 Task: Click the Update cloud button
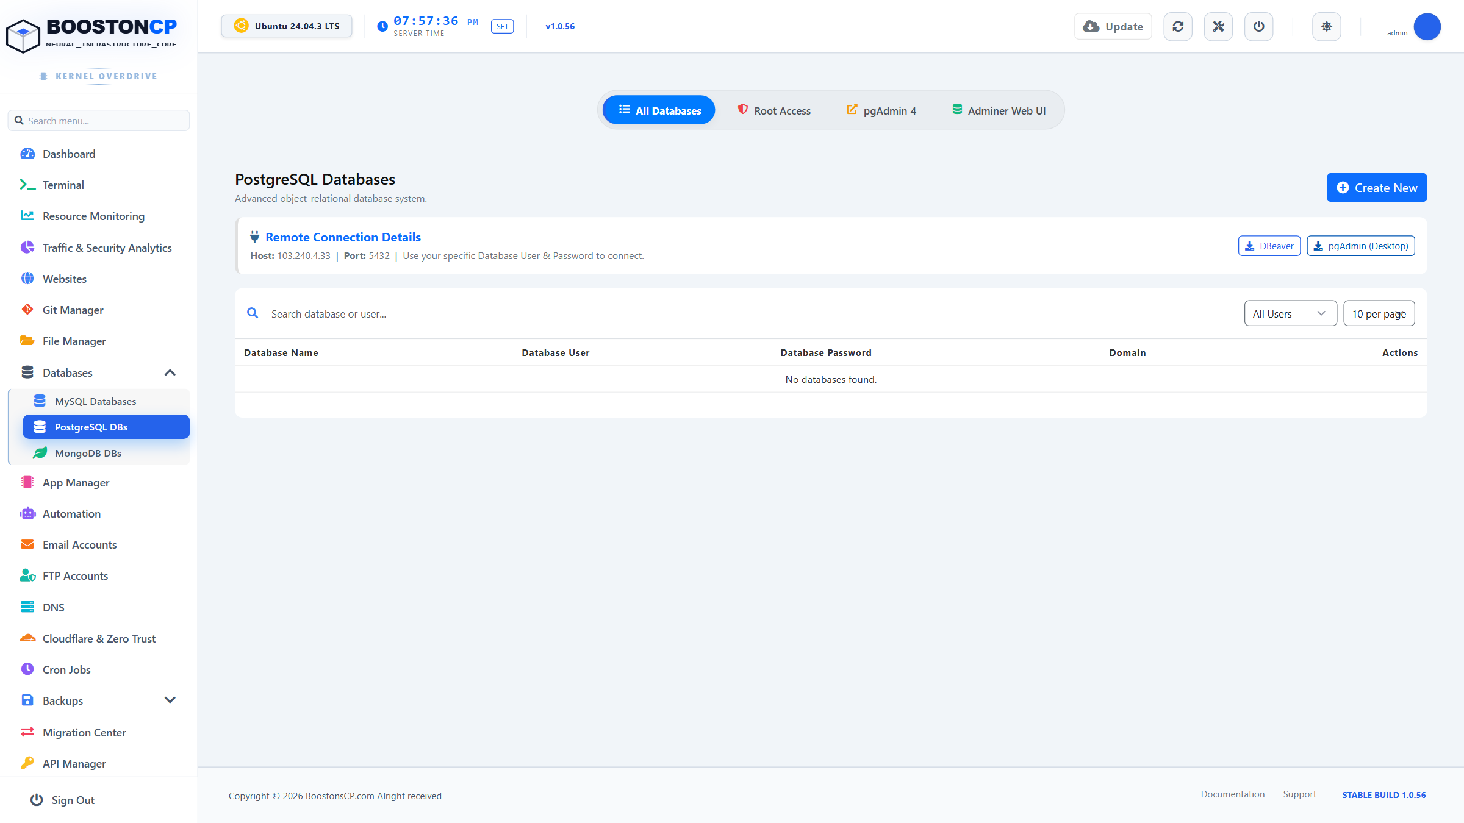point(1113,27)
